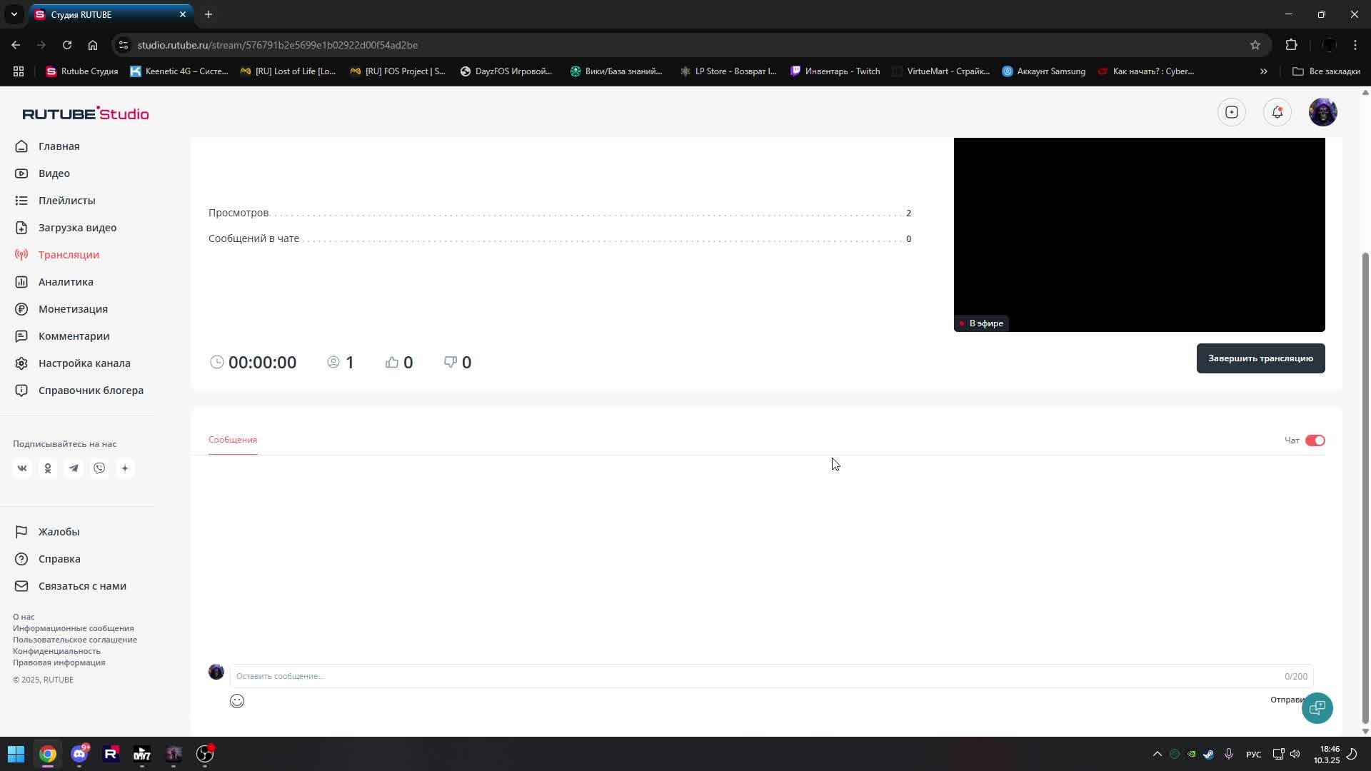Open the teal support chat widget

tap(1317, 707)
